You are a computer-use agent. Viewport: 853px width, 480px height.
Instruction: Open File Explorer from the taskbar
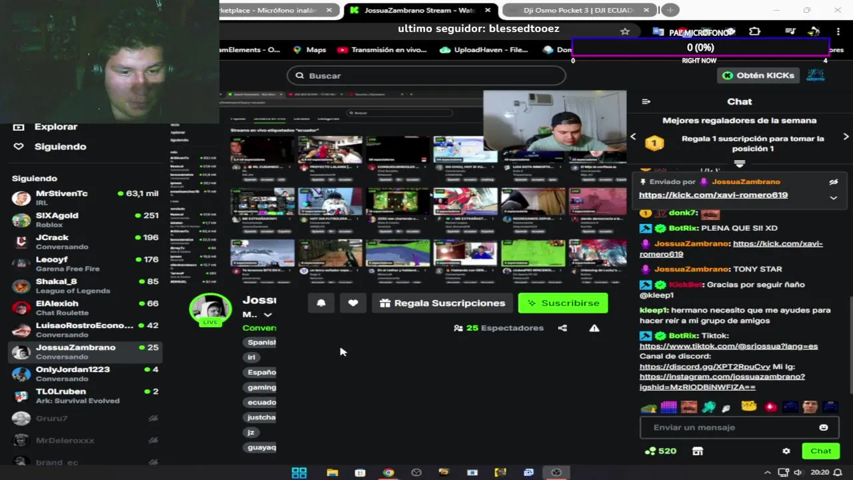pyautogui.click(x=333, y=473)
